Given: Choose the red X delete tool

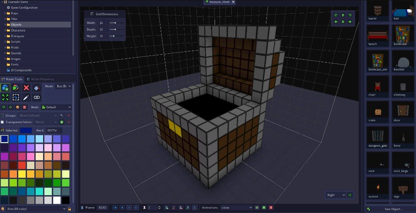Looking at the screenshot, I should (26, 87).
